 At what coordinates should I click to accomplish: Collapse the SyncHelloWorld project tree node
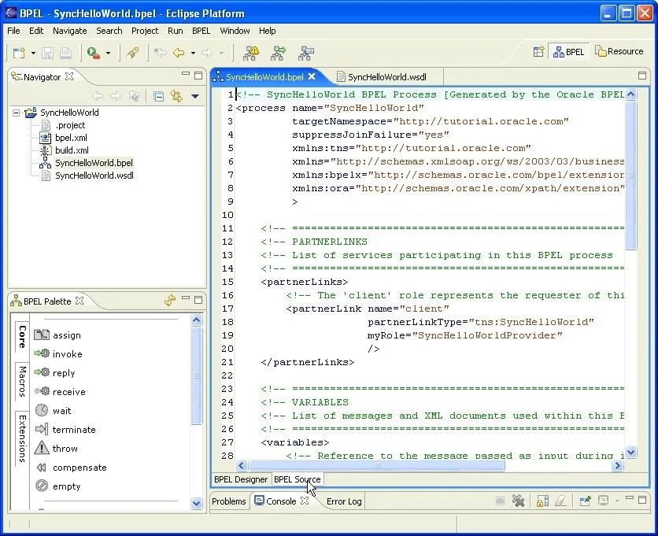tap(16, 113)
